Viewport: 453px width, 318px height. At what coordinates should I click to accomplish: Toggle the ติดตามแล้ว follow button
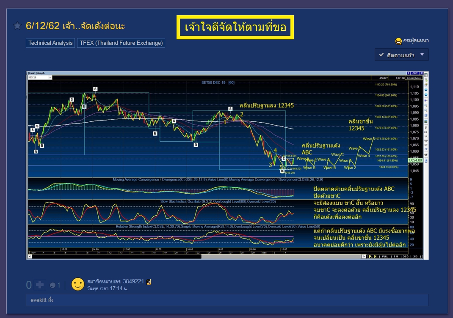click(402, 55)
